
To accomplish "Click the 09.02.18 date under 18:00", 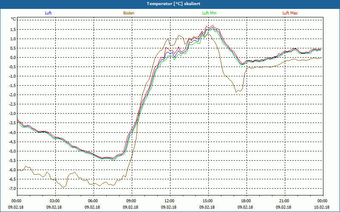I will [x=245, y=207].
